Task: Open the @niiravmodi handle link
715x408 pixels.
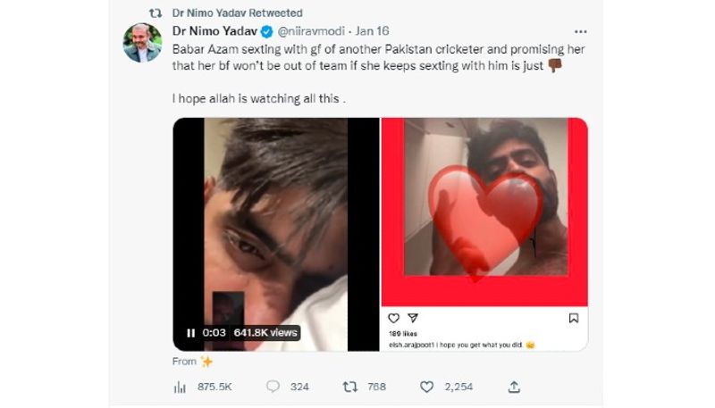Action: tap(311, 31)
